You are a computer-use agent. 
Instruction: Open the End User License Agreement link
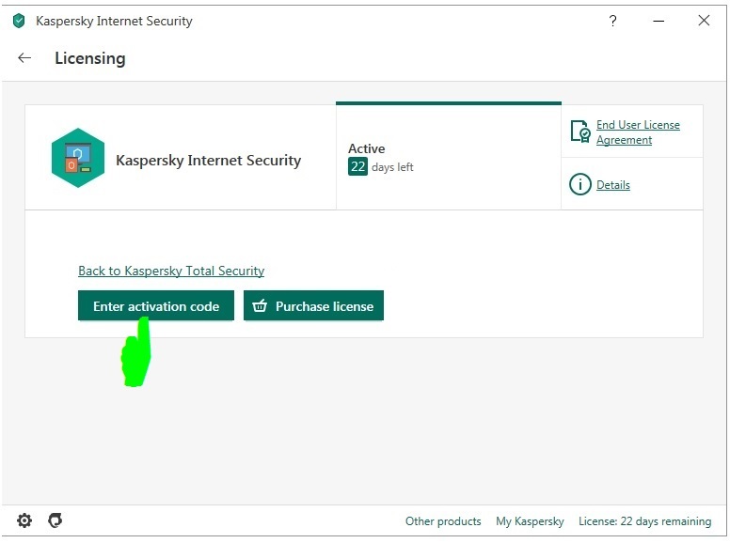pos(638,132)
